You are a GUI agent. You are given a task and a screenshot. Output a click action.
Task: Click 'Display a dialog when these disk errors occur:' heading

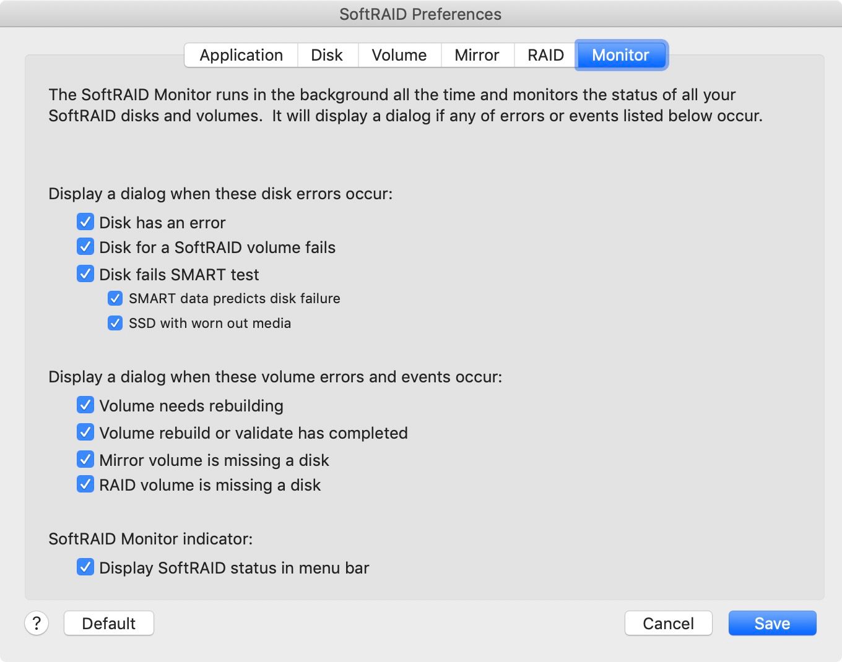(x=220, y=194)
